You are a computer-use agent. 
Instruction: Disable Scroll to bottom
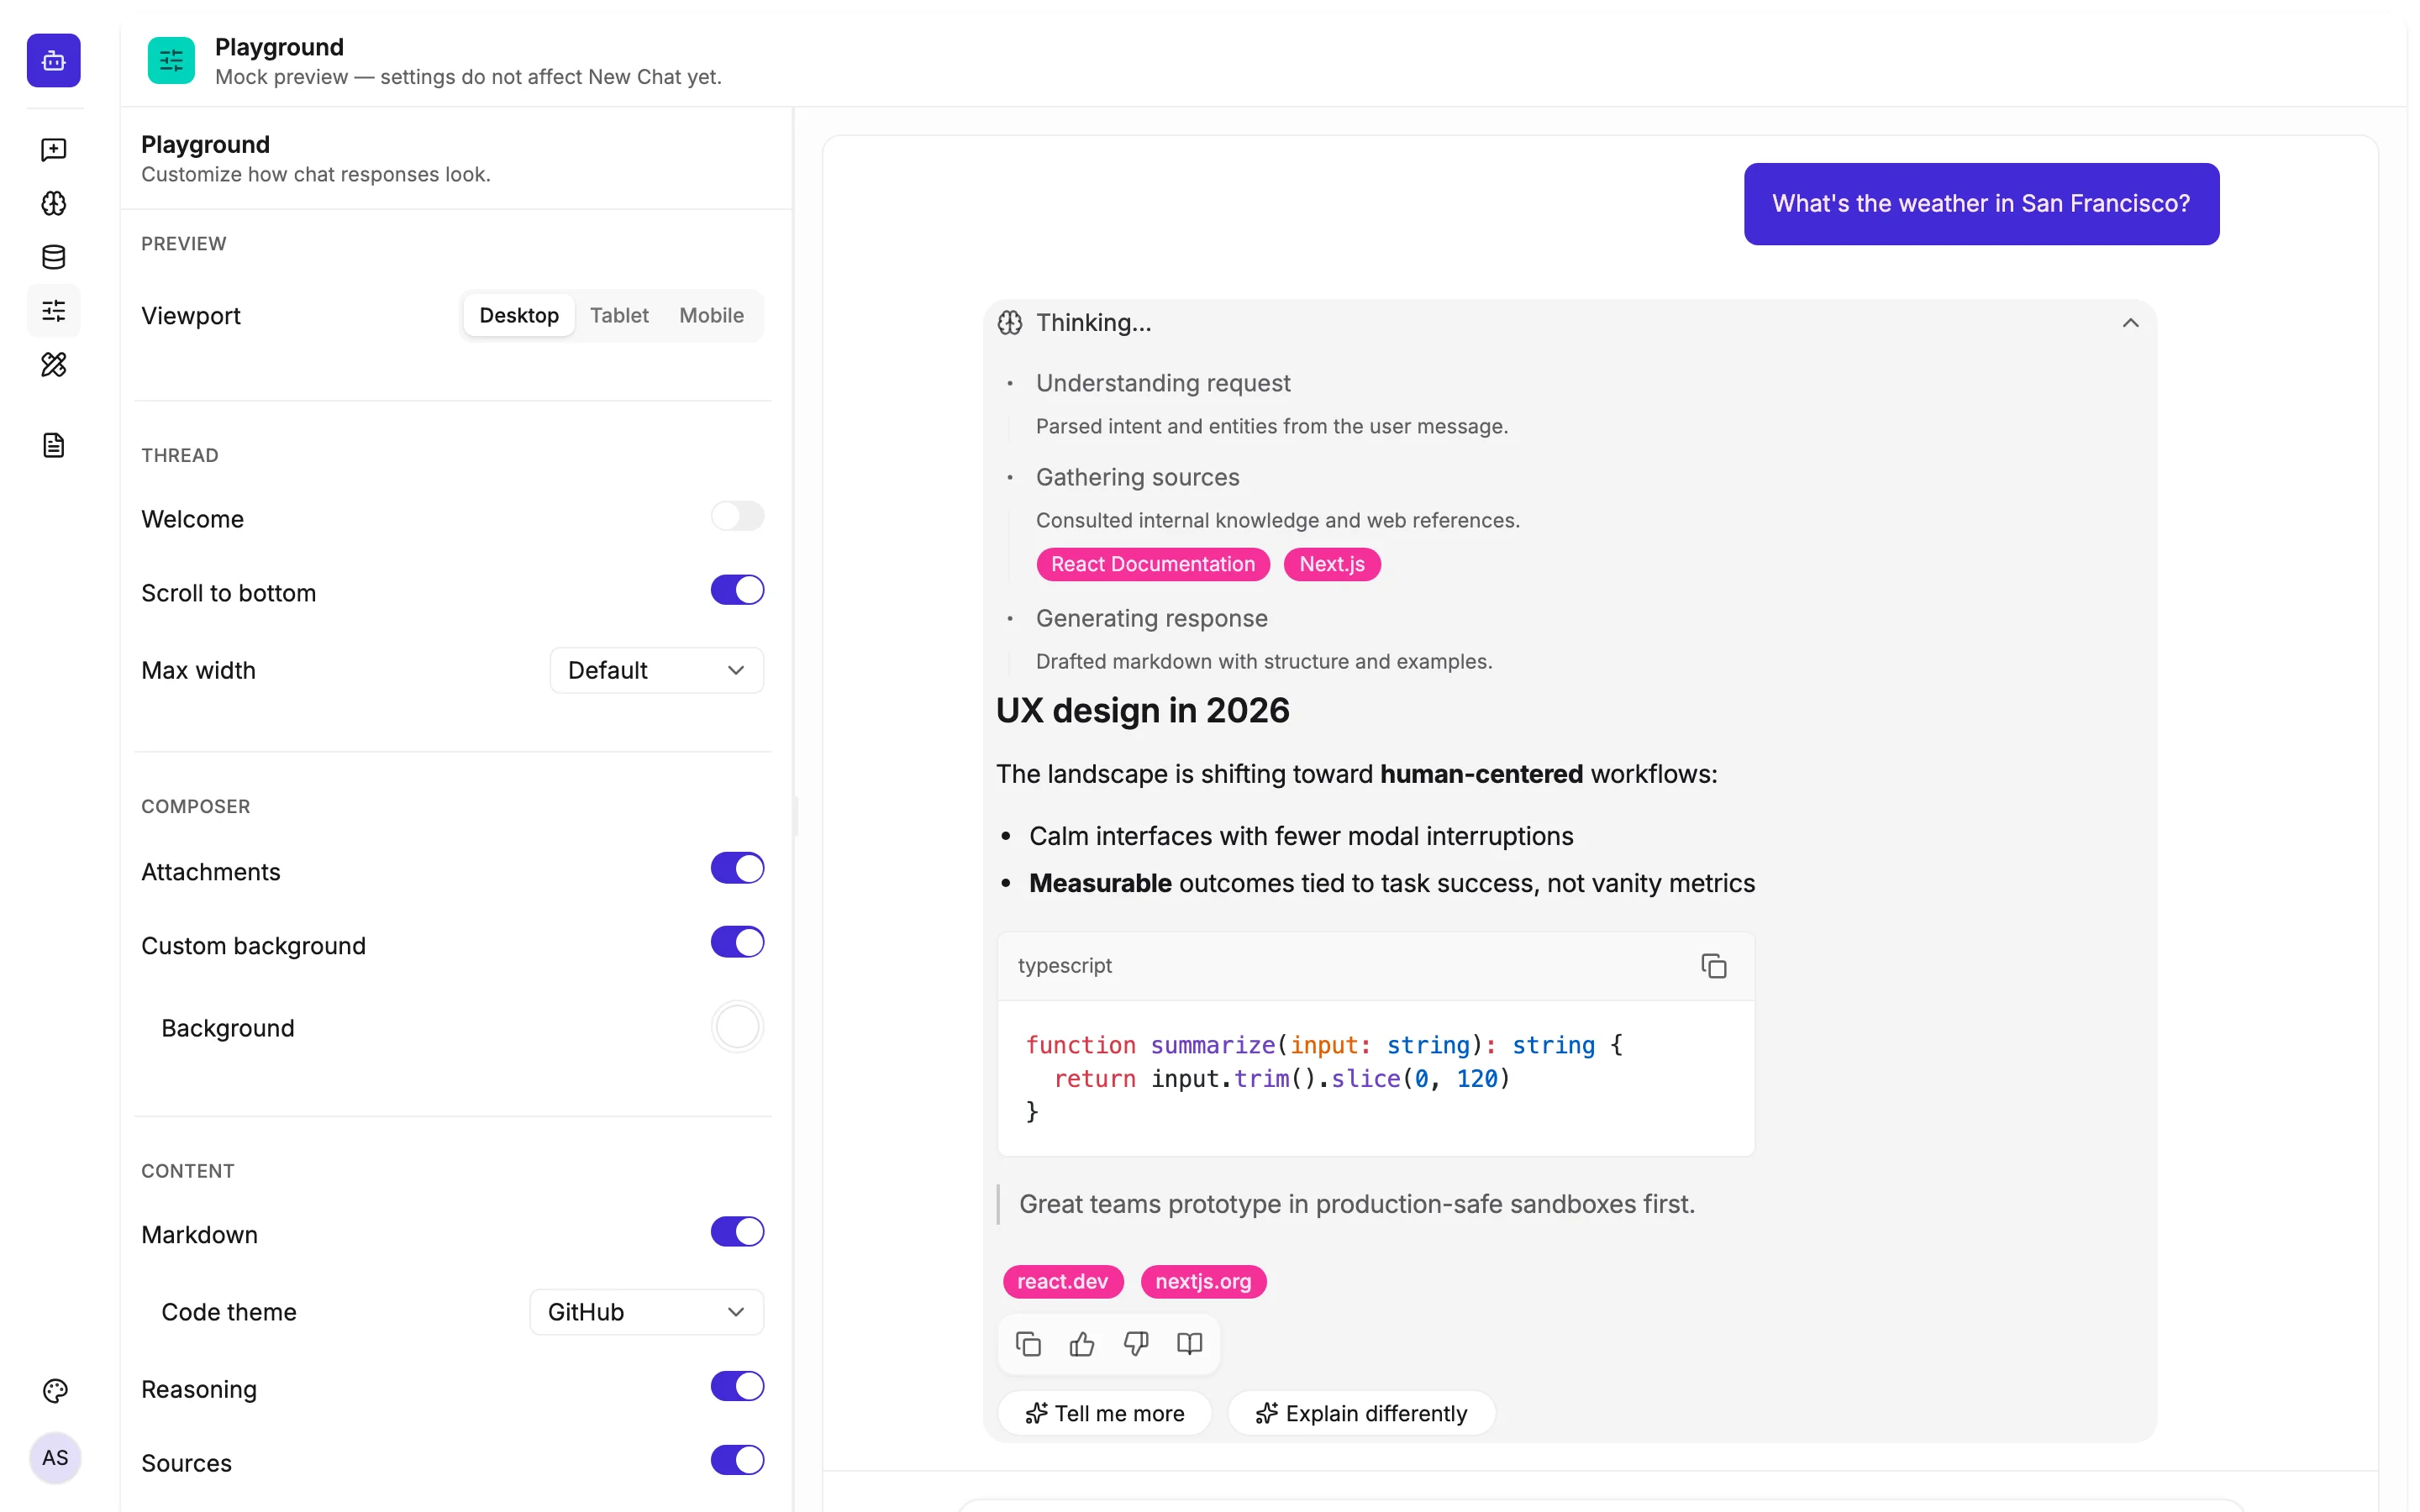click(737, 590)
